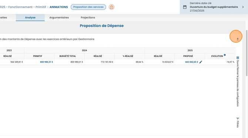This screenshot has height=138, width=248.
Task: Open the 665 062,65 € proposed amount
Action: 191,62
